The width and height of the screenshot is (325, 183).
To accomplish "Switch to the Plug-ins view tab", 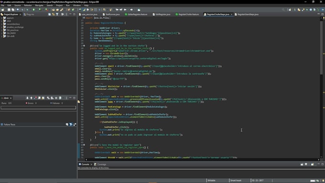I will tap(30, 14).
